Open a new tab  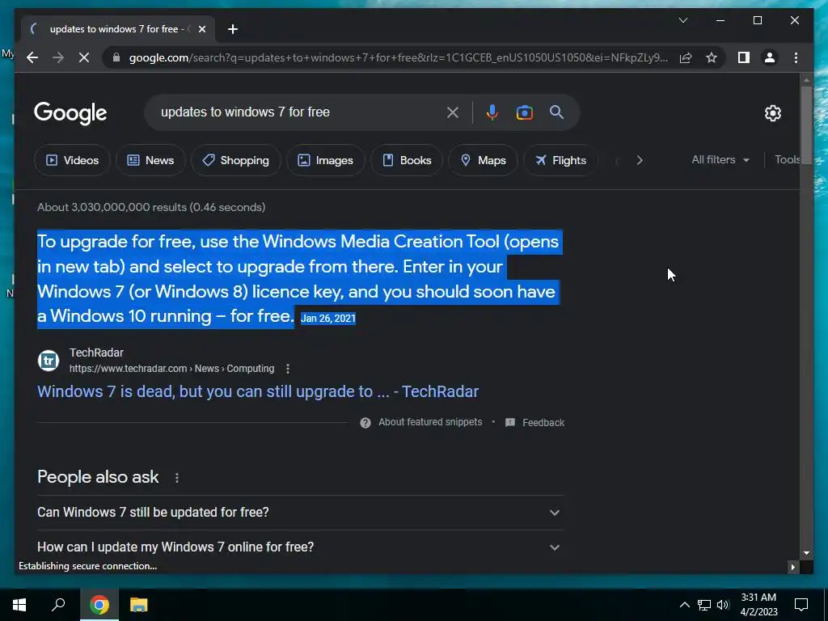233,29
